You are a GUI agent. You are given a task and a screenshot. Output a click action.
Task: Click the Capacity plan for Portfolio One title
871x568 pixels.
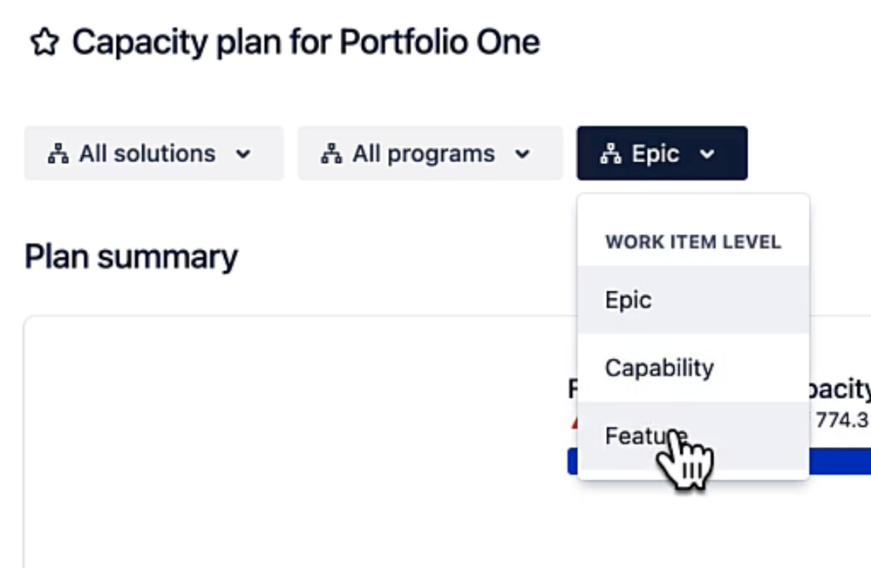[x=306, y=43]
